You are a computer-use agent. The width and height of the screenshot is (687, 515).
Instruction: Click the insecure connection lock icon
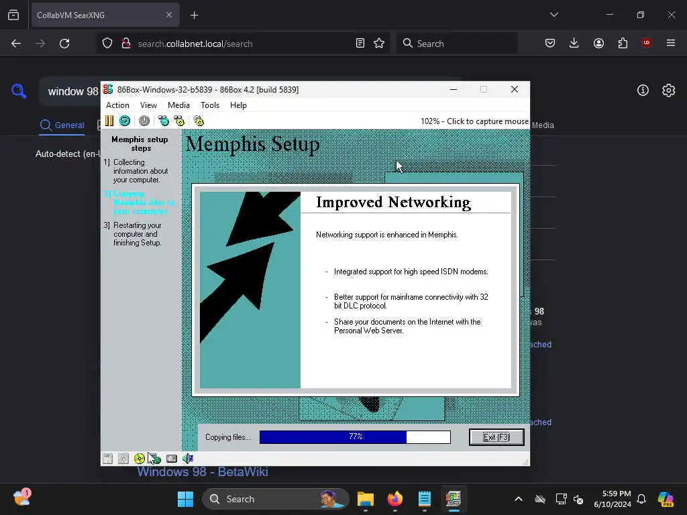[x=125, y=44]
